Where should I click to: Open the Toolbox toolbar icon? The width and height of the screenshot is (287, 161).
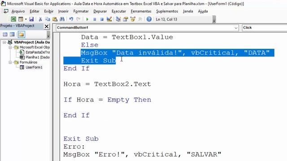click(140, 19)
